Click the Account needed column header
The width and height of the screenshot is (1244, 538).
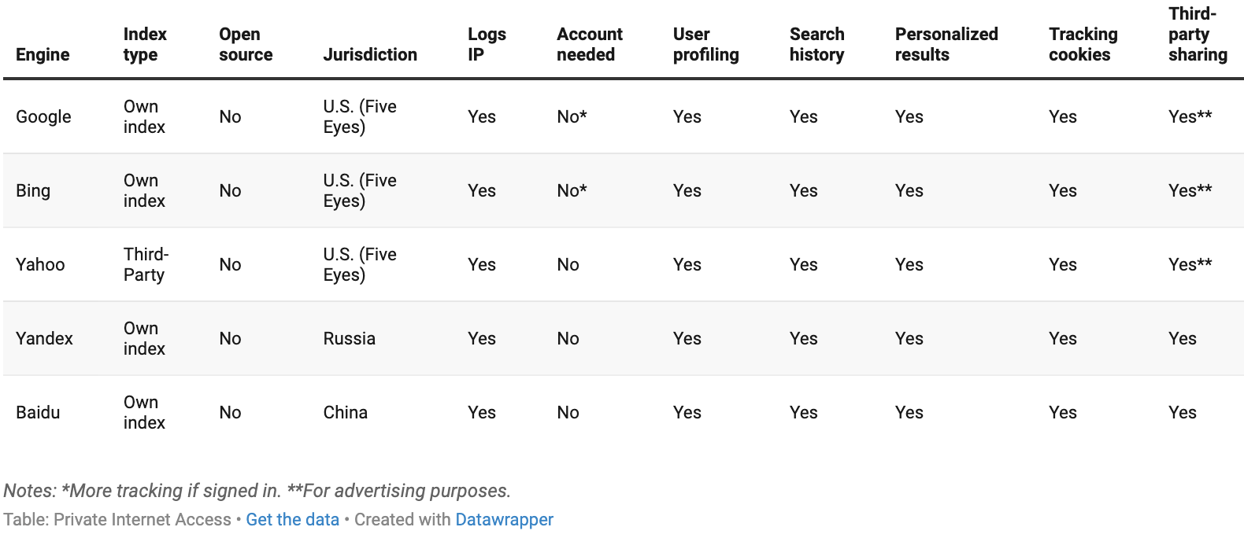pos(589,44)
